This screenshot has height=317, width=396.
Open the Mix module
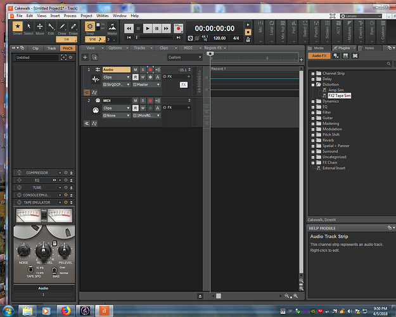pyautogui.click(x=260, y=31)
